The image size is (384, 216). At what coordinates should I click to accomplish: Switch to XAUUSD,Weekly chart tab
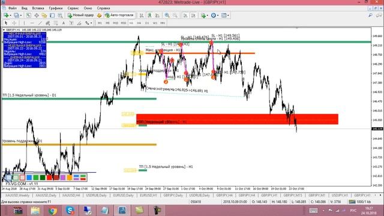point(17,196)
